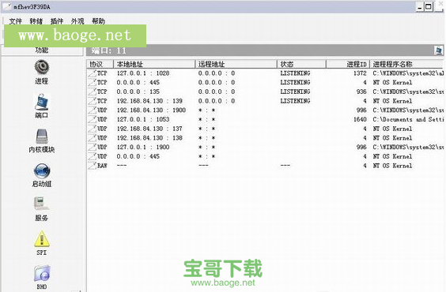
Task: Click the row icon for UDP 192.168.84.130 : 1900
Action: point(93,110)
